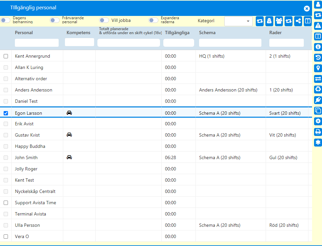Open the info icon in sidebar

(x=318, y=47)
